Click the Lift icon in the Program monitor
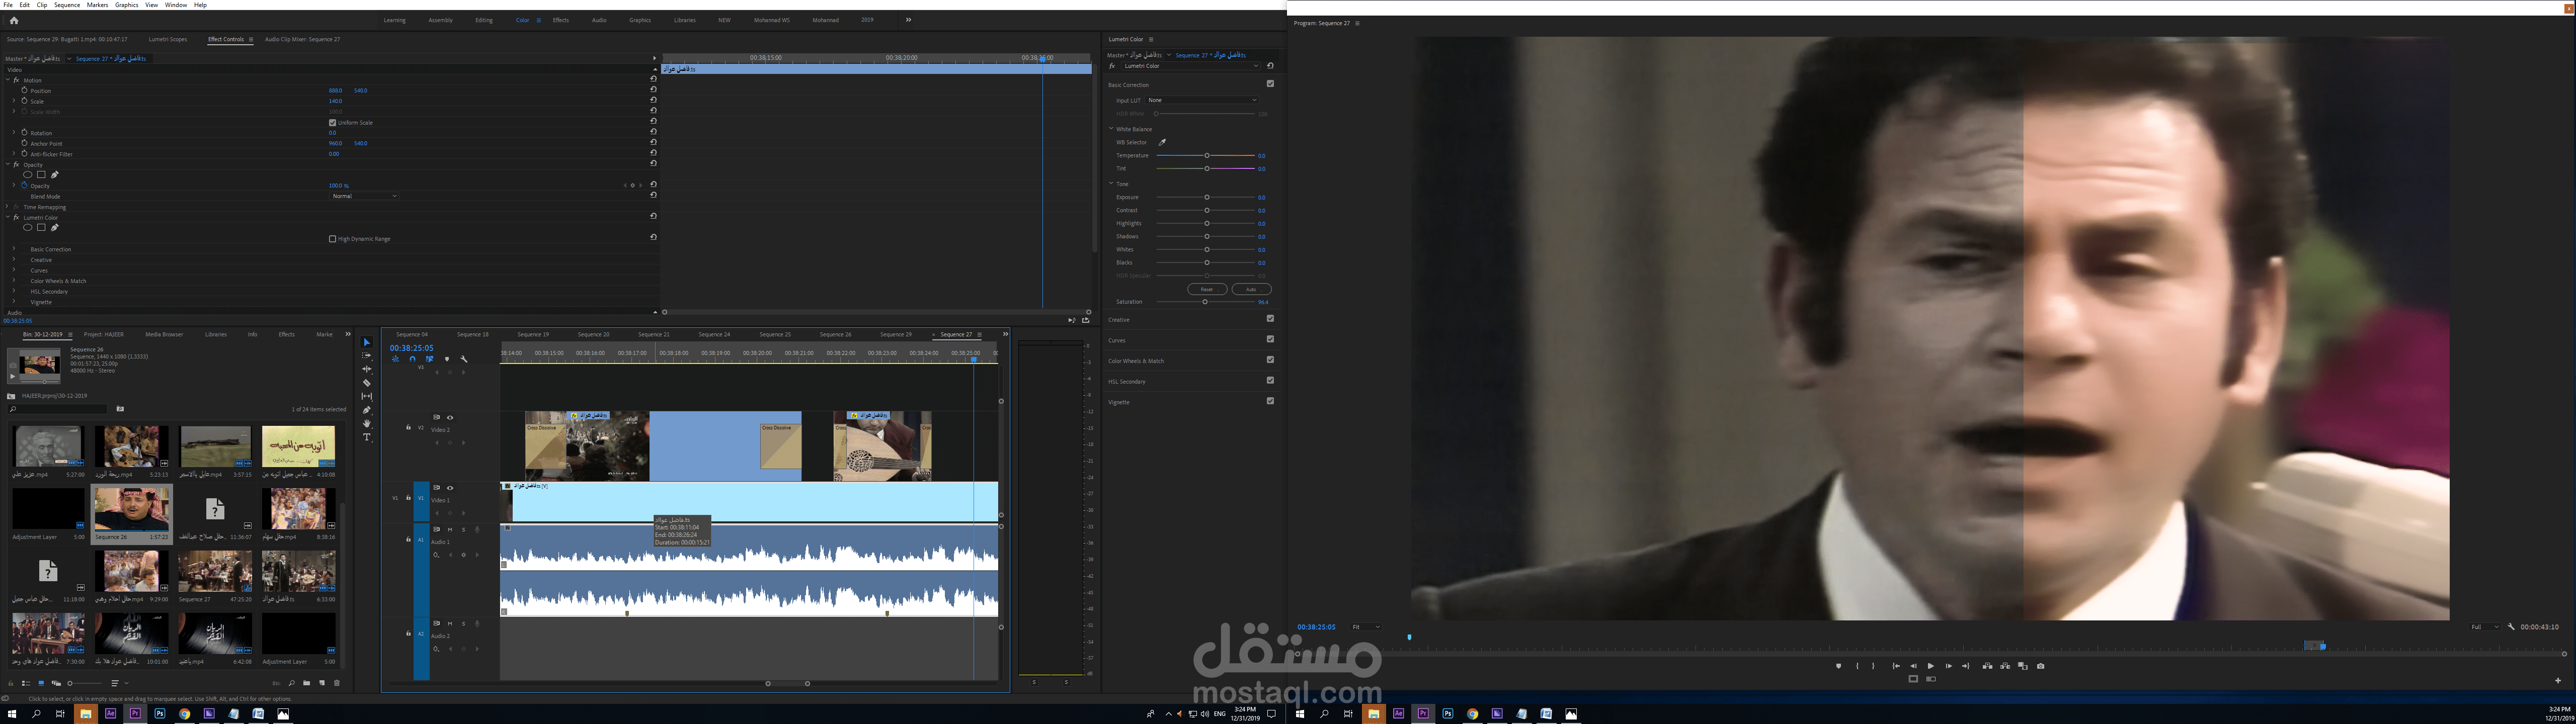The height and width of the screenshot is (724, 2576). [1989, 667]
